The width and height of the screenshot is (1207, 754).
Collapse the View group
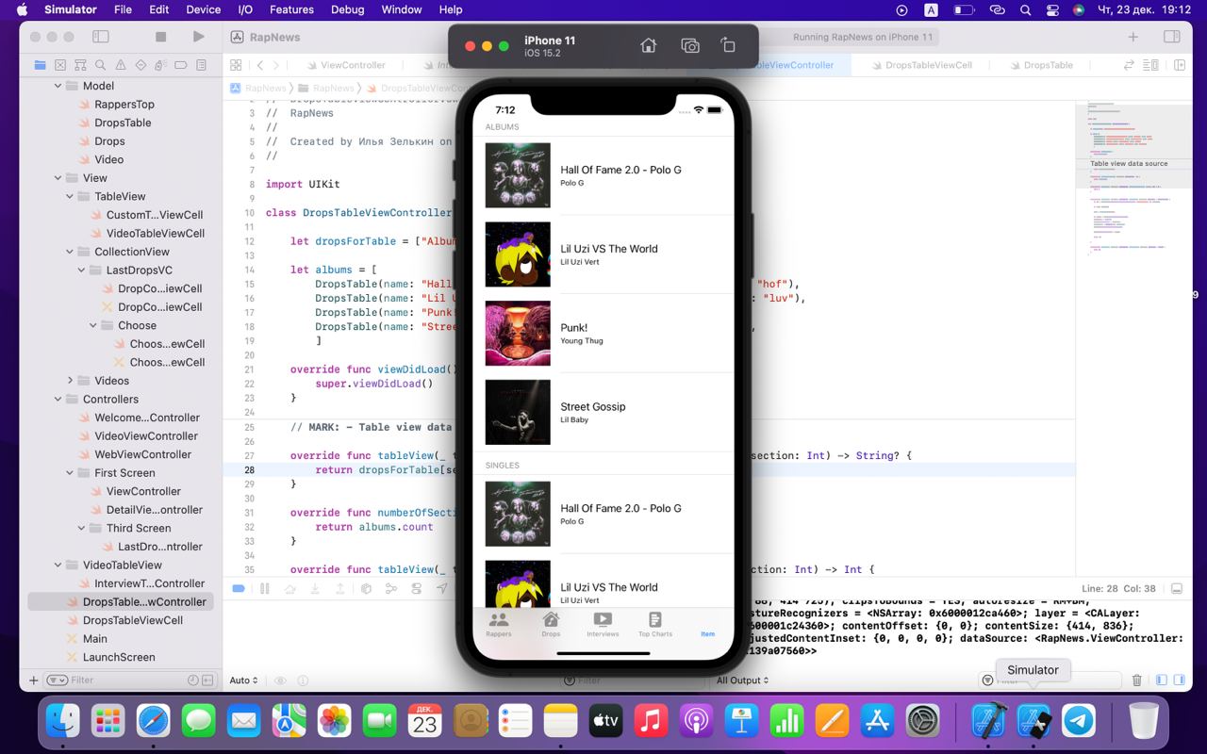[58, 178]
